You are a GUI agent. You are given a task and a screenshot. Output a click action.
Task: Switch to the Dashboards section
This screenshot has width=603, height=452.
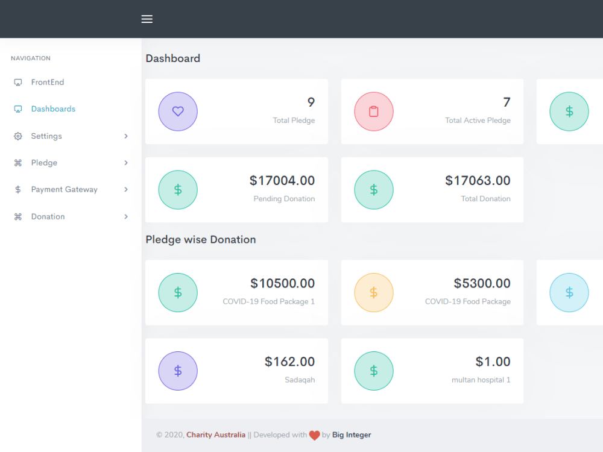[53, 108]
